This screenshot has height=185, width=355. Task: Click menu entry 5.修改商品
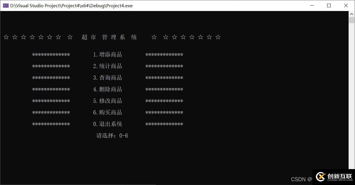pos(107,101)
